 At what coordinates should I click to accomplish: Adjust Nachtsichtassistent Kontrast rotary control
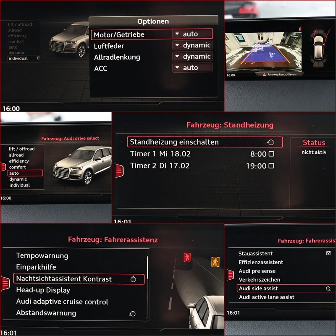click(x=134, y=279)
